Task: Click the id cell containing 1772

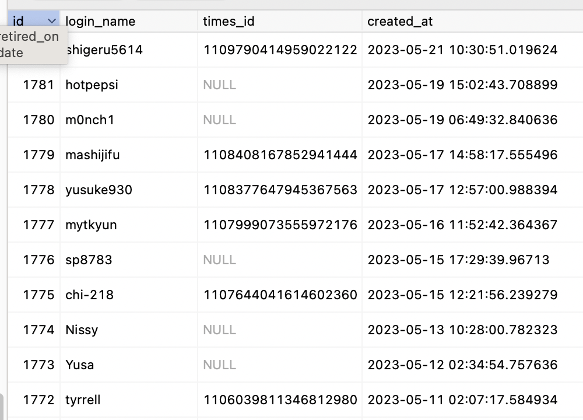Action: 38,400
